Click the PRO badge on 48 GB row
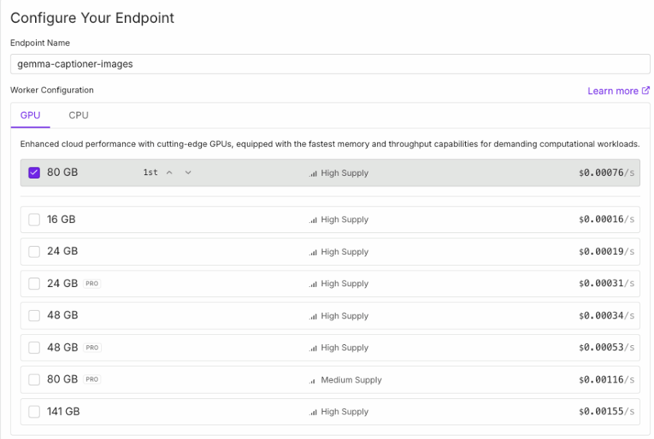Viewport: 654px width, 439px height. point(92,347)
